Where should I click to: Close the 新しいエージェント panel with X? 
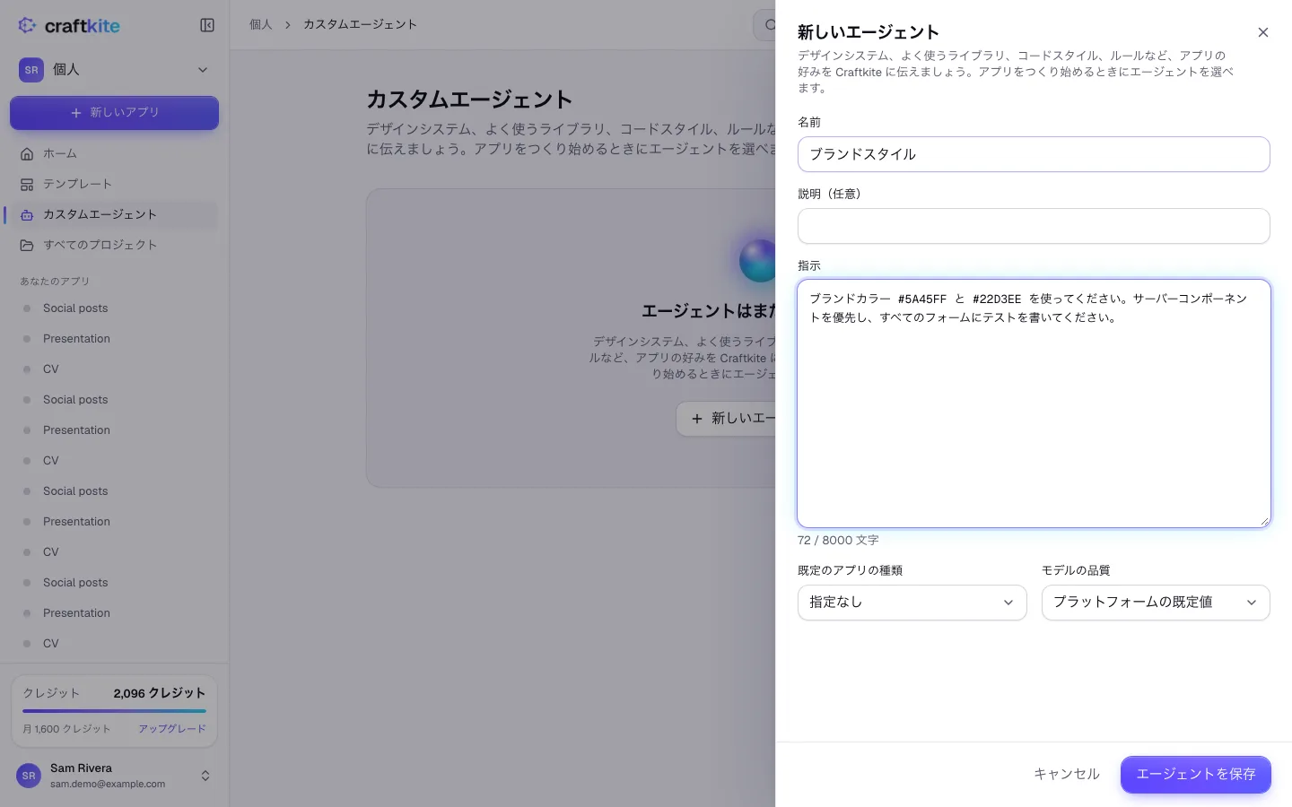tap(1263, 32)
